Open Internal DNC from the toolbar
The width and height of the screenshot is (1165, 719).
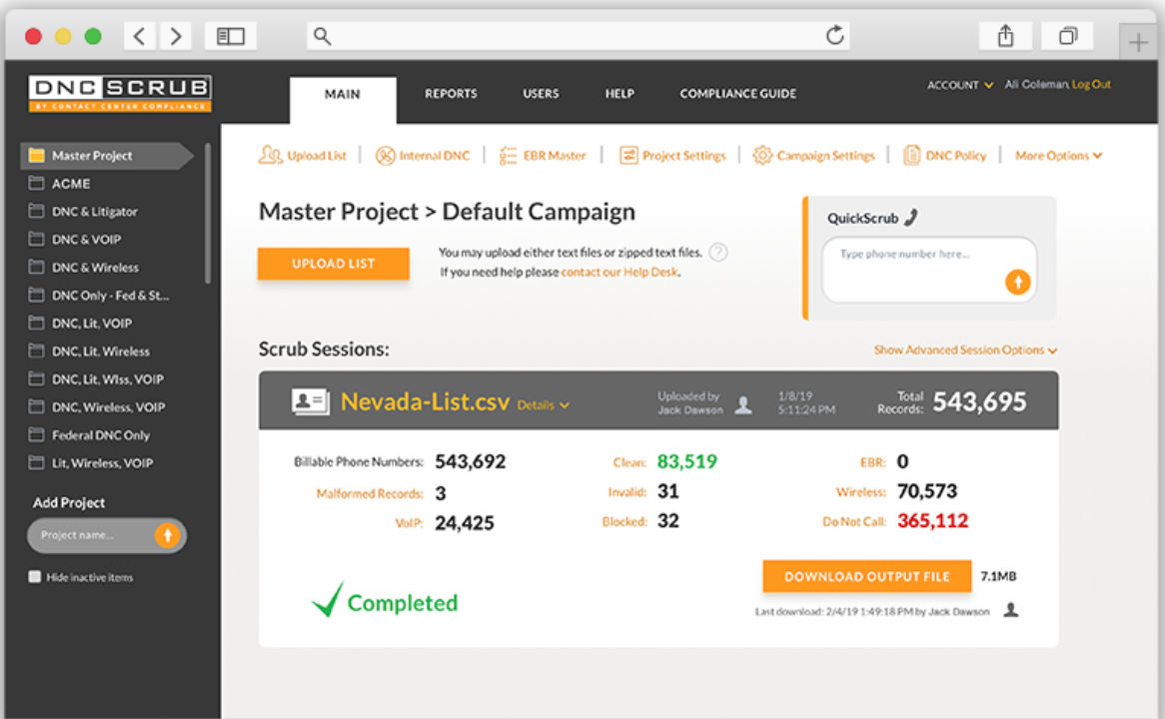tap(386, 156)
